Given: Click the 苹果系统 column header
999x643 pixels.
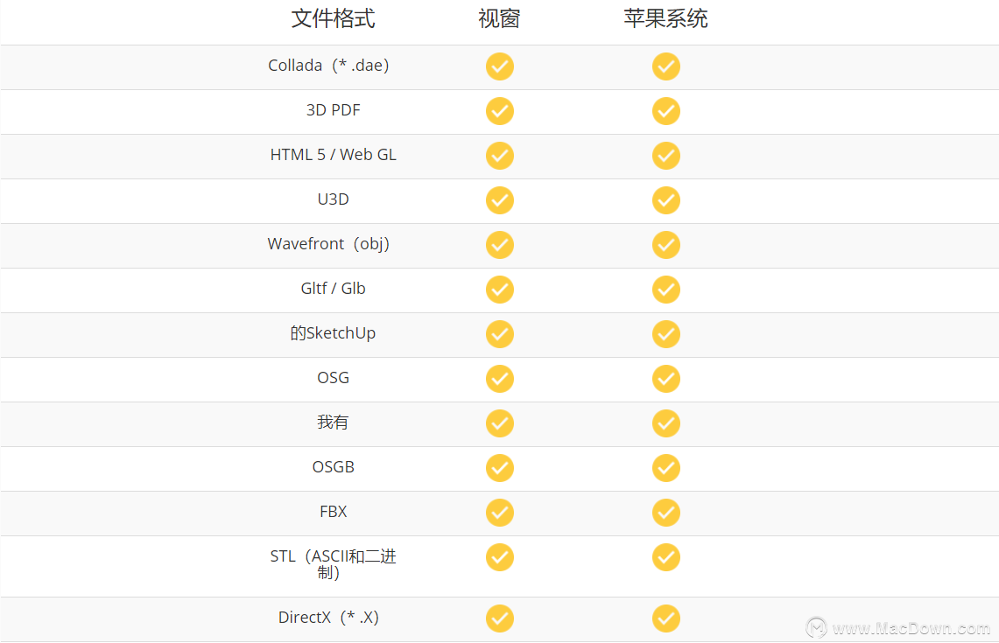Looking at the screenshot, I should coord(666,19).
